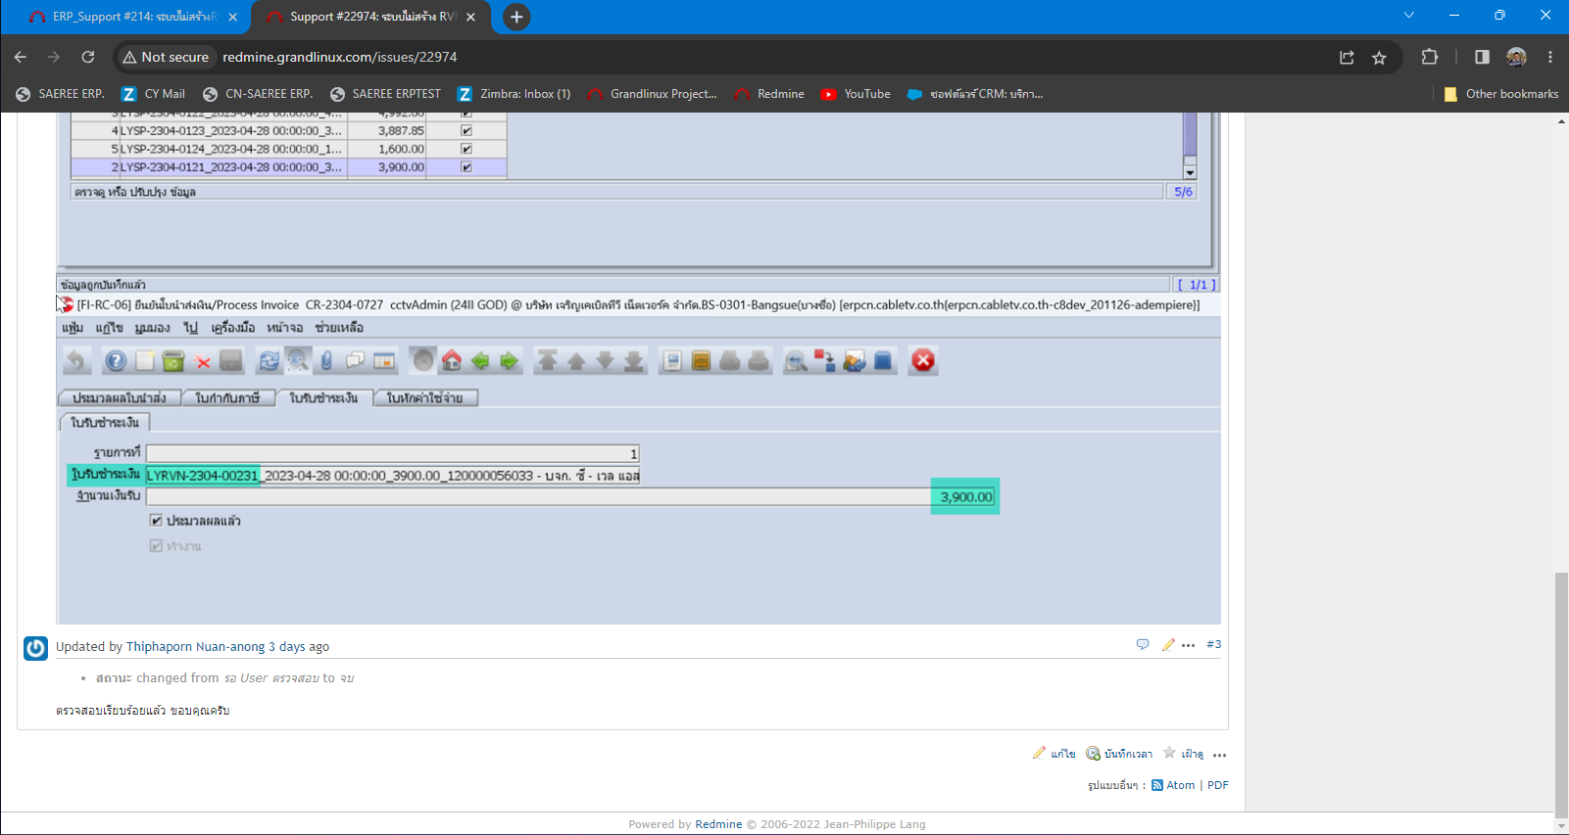Click the Home icon in ERP toolbar
This screenshot has width=1569, height=835.
pyautogui.click(x=452, y=361)
